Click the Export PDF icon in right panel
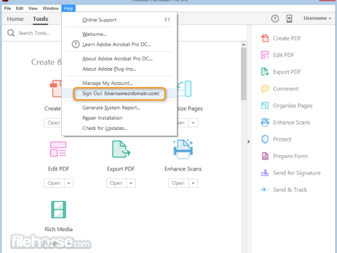Image resolution: width=337 pixels, height=253 pixels. tap(265, 72)
